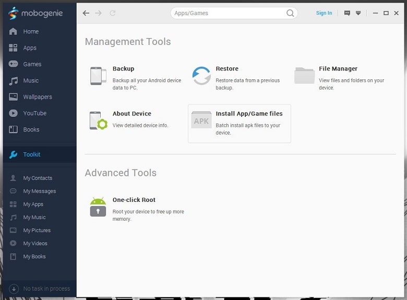
Task: Open the Apps grid icon in sidebar
Action: tap(13, 48)
